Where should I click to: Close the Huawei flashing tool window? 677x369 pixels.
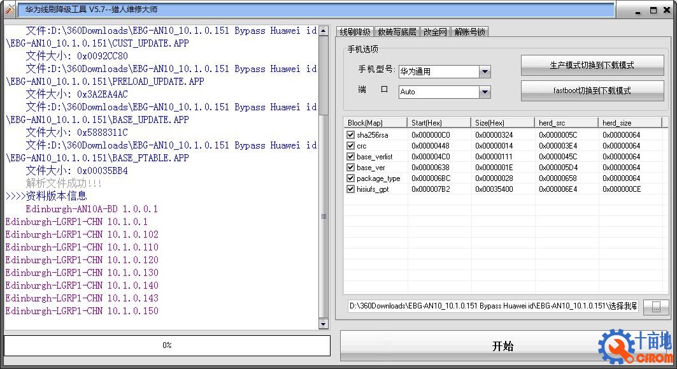point(667,10)
